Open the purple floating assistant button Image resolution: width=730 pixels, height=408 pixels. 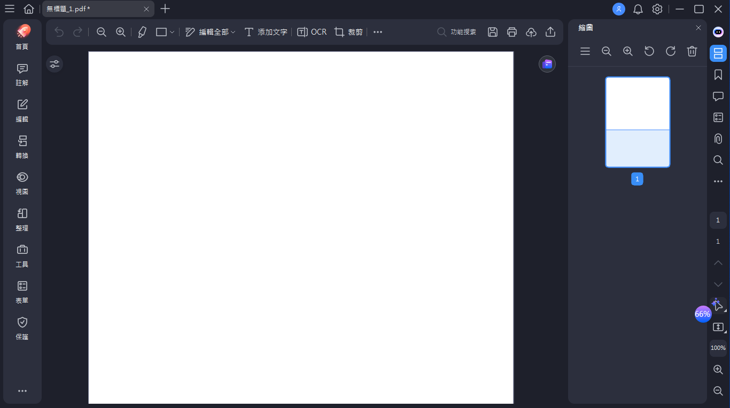(x=547, y=64)
